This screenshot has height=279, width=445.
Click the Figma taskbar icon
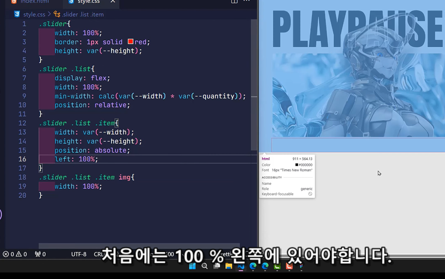coord(301,266)
